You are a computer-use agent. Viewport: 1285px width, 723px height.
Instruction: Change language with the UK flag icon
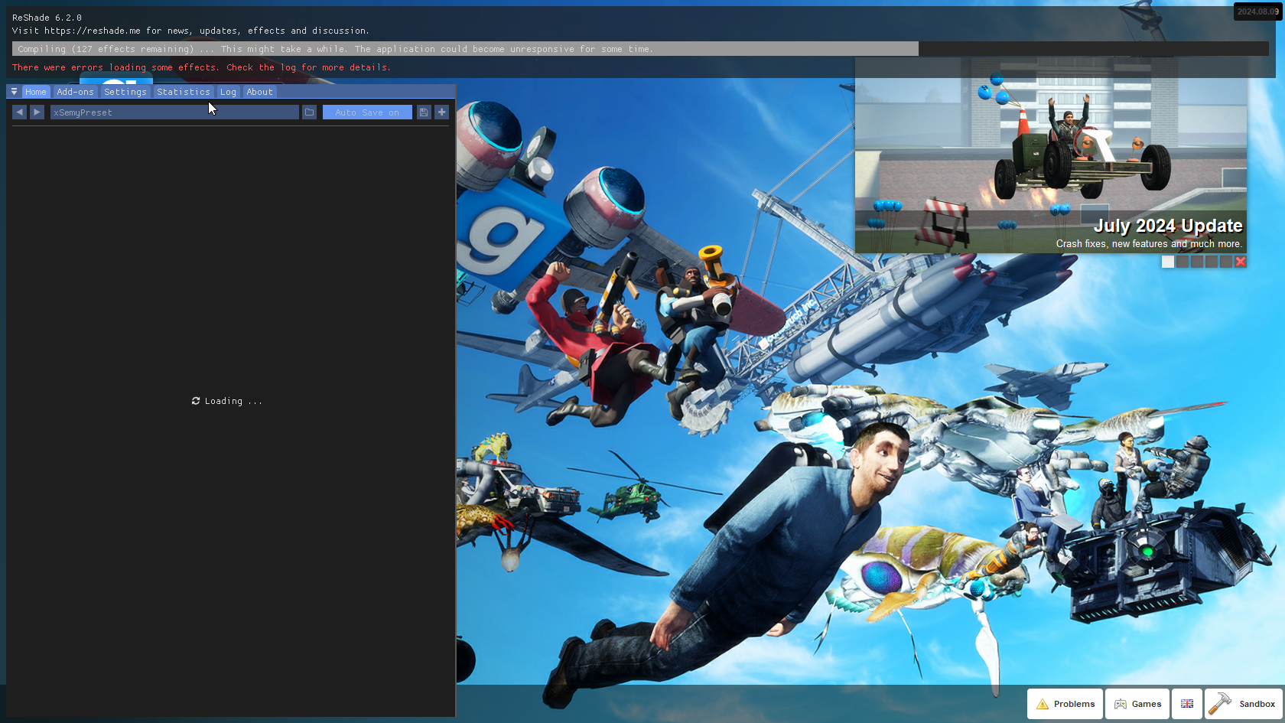tap(1187, 704)
